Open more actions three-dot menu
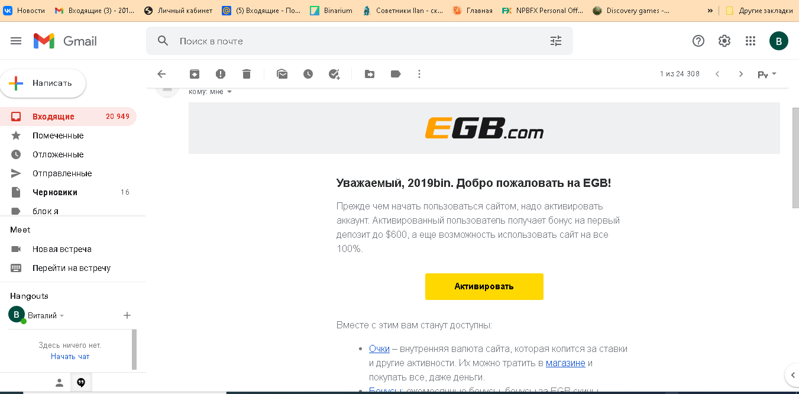The height and width of the screenshot is (394, 799). click(x=419, y=74)
